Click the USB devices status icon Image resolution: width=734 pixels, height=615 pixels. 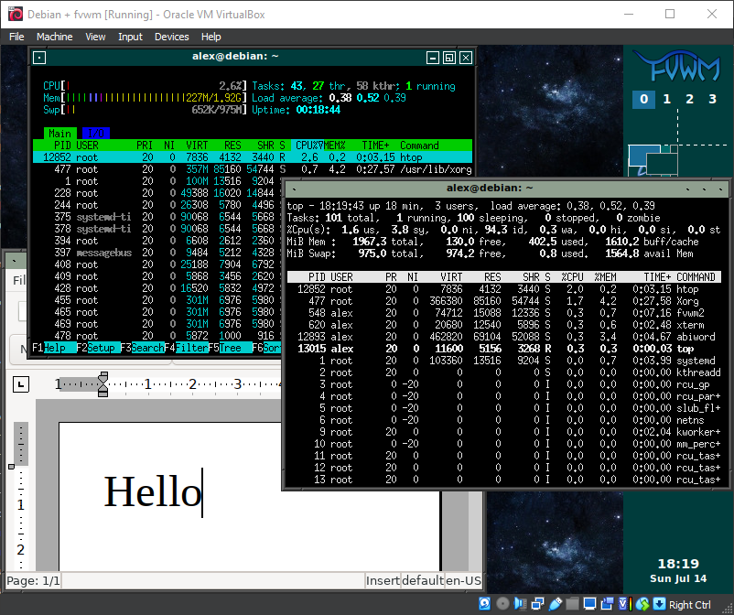tap(555, 604)
